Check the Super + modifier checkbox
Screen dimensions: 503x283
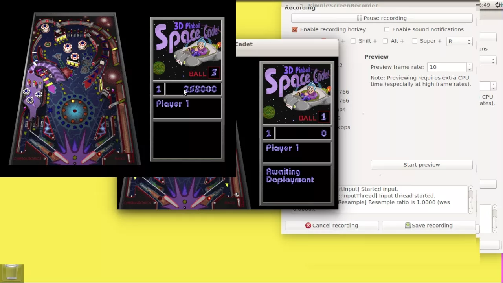pyautogui.click(x=415, y=41)
